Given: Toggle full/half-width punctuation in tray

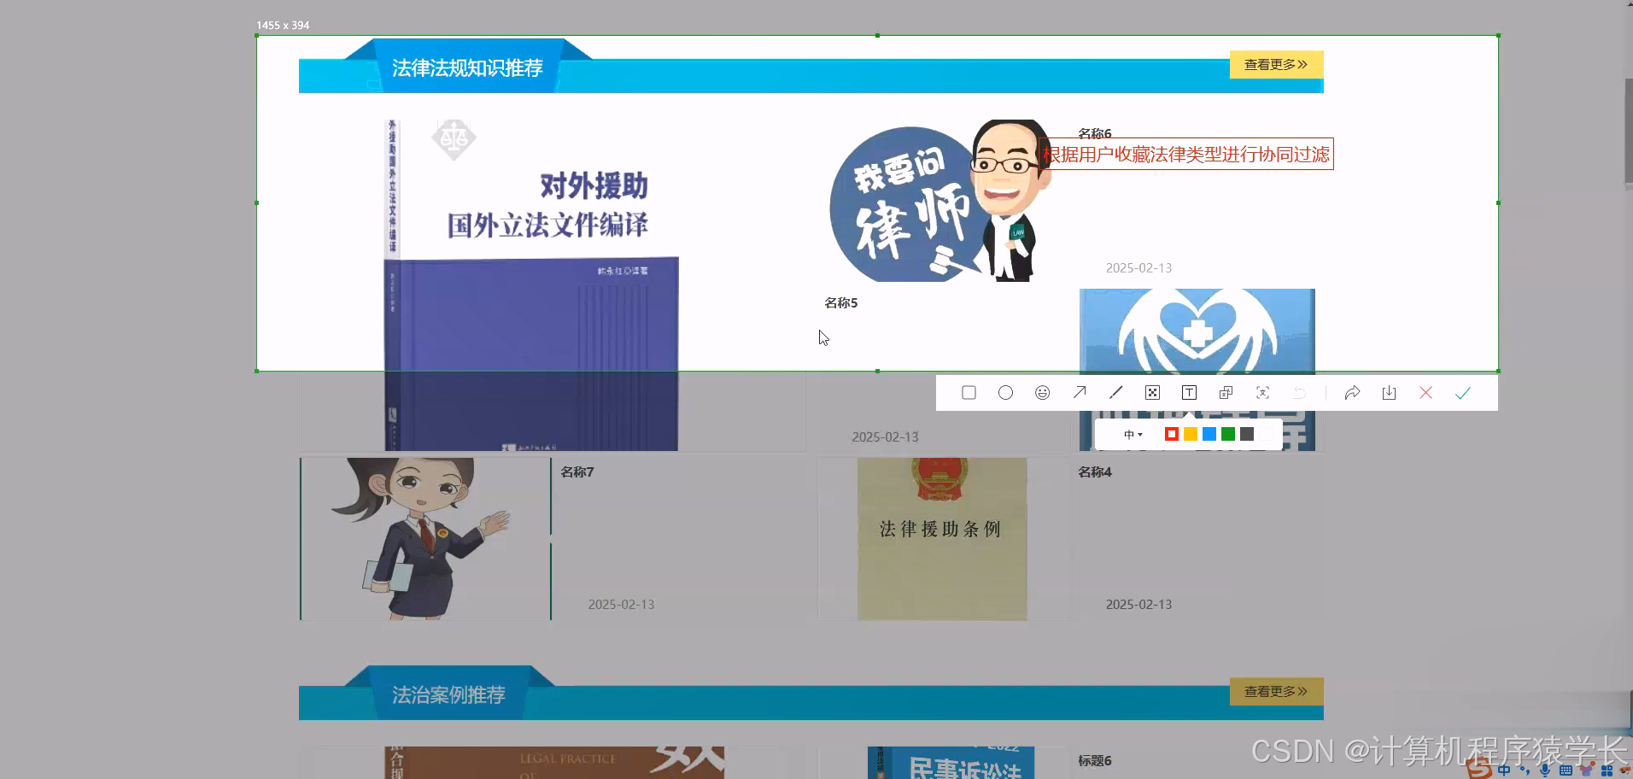Looking at the screenshot, I should point(1525,772).
